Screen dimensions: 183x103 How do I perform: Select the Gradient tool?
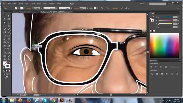pos(9,46)
